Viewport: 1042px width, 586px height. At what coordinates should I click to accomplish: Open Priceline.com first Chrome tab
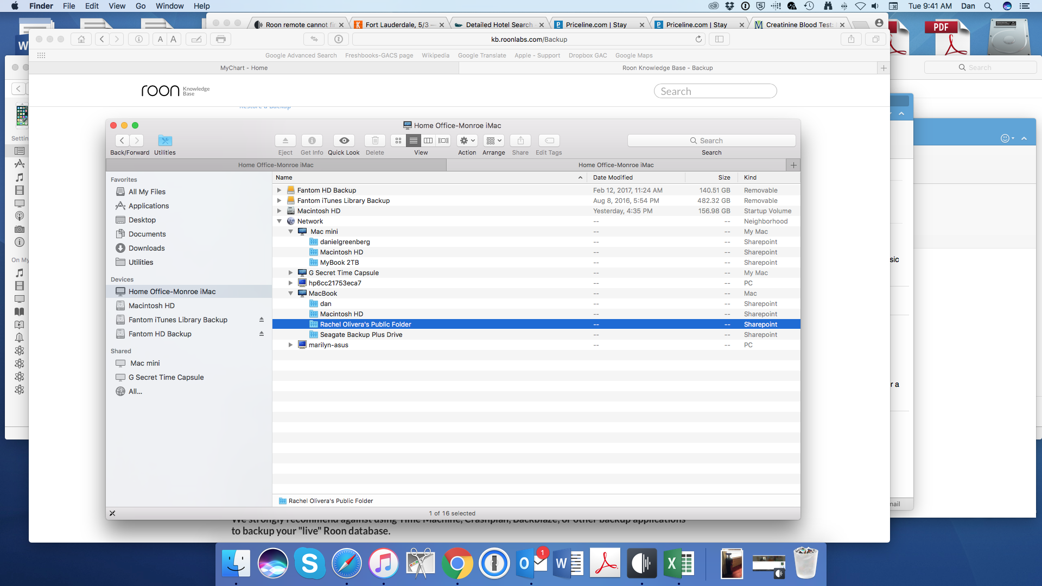(595, 24)
